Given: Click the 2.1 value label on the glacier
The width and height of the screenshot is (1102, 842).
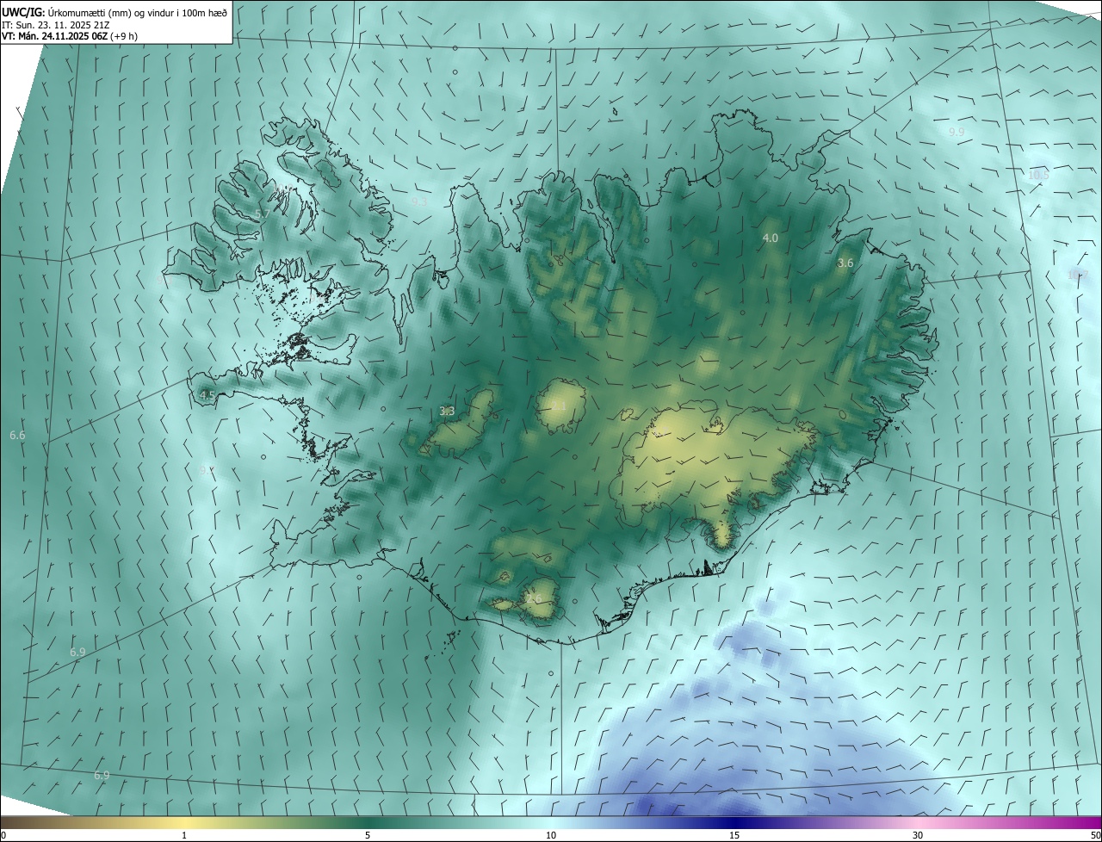Looking at the screenshot, I should point(559,406).
